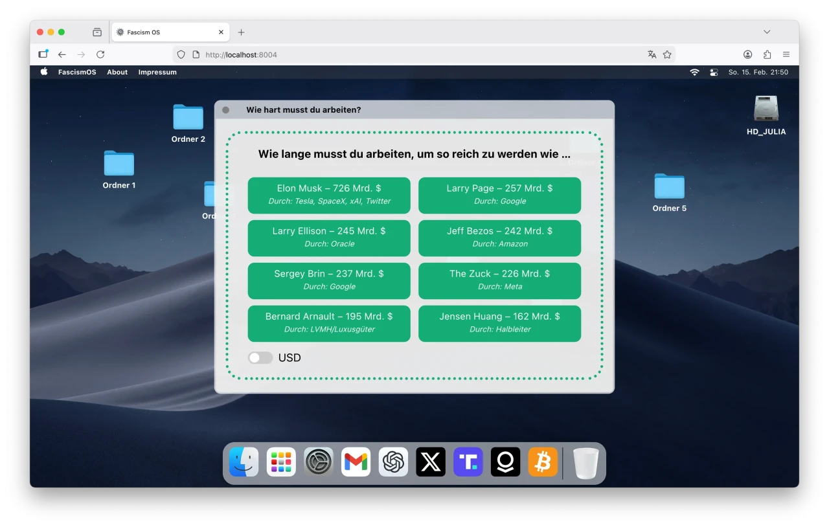Open System Settings gear in dock
This screenshot has height=527, width=829.
[319, 462]
